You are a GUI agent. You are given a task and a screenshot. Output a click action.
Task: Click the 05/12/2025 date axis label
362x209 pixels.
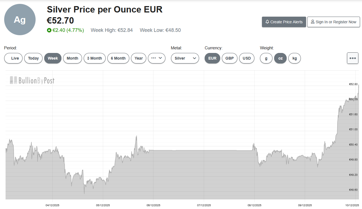[103, 205]
